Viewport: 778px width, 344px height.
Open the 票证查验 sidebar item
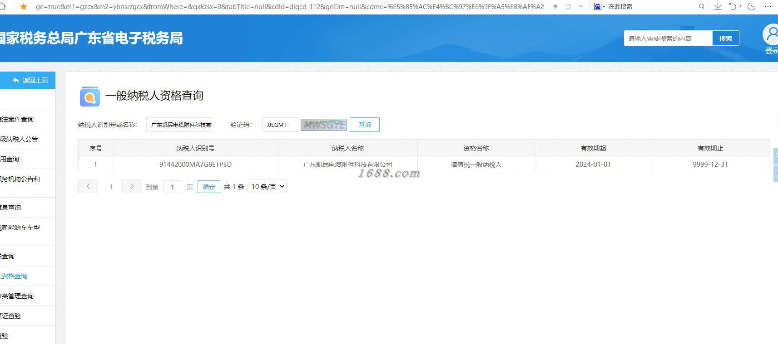(x=10, y=316)
